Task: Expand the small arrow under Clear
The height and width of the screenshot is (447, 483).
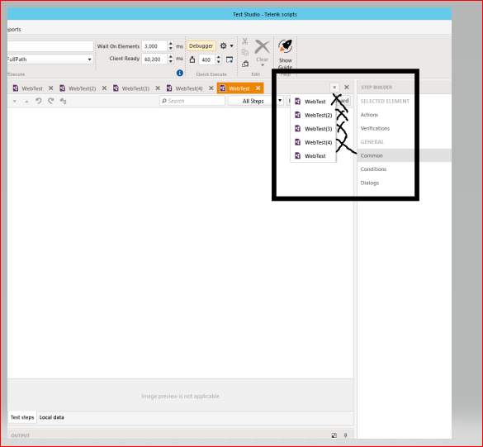Action: point(263,65)
